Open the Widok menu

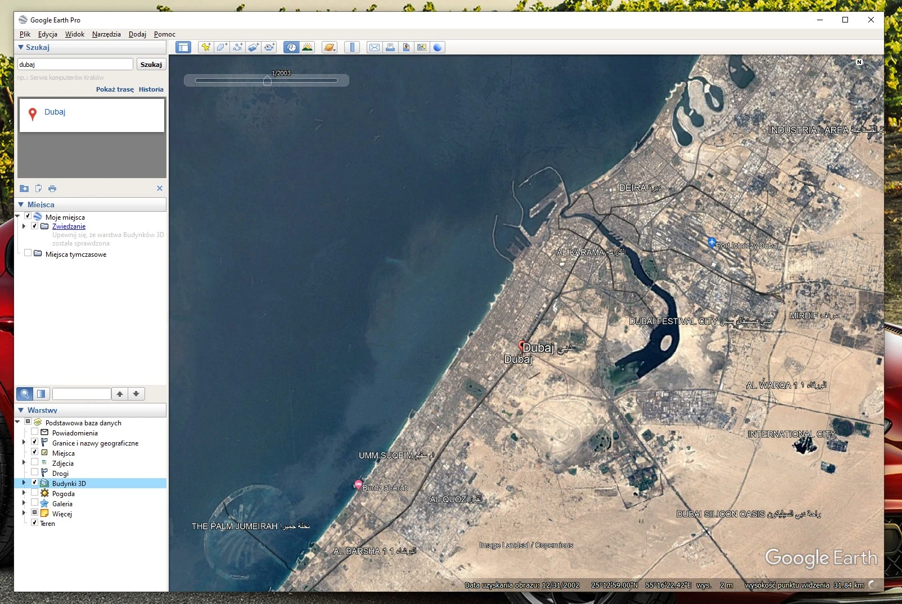coord(74,34)
